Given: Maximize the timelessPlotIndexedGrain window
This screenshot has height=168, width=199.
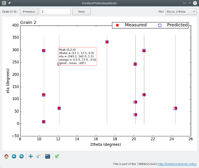Looking at the screenshot, I should (x=189, y=3).
